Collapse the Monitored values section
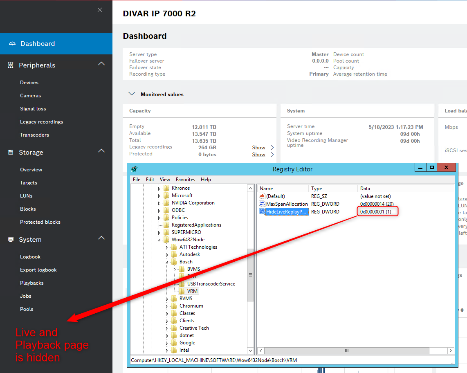 point(132,94)
